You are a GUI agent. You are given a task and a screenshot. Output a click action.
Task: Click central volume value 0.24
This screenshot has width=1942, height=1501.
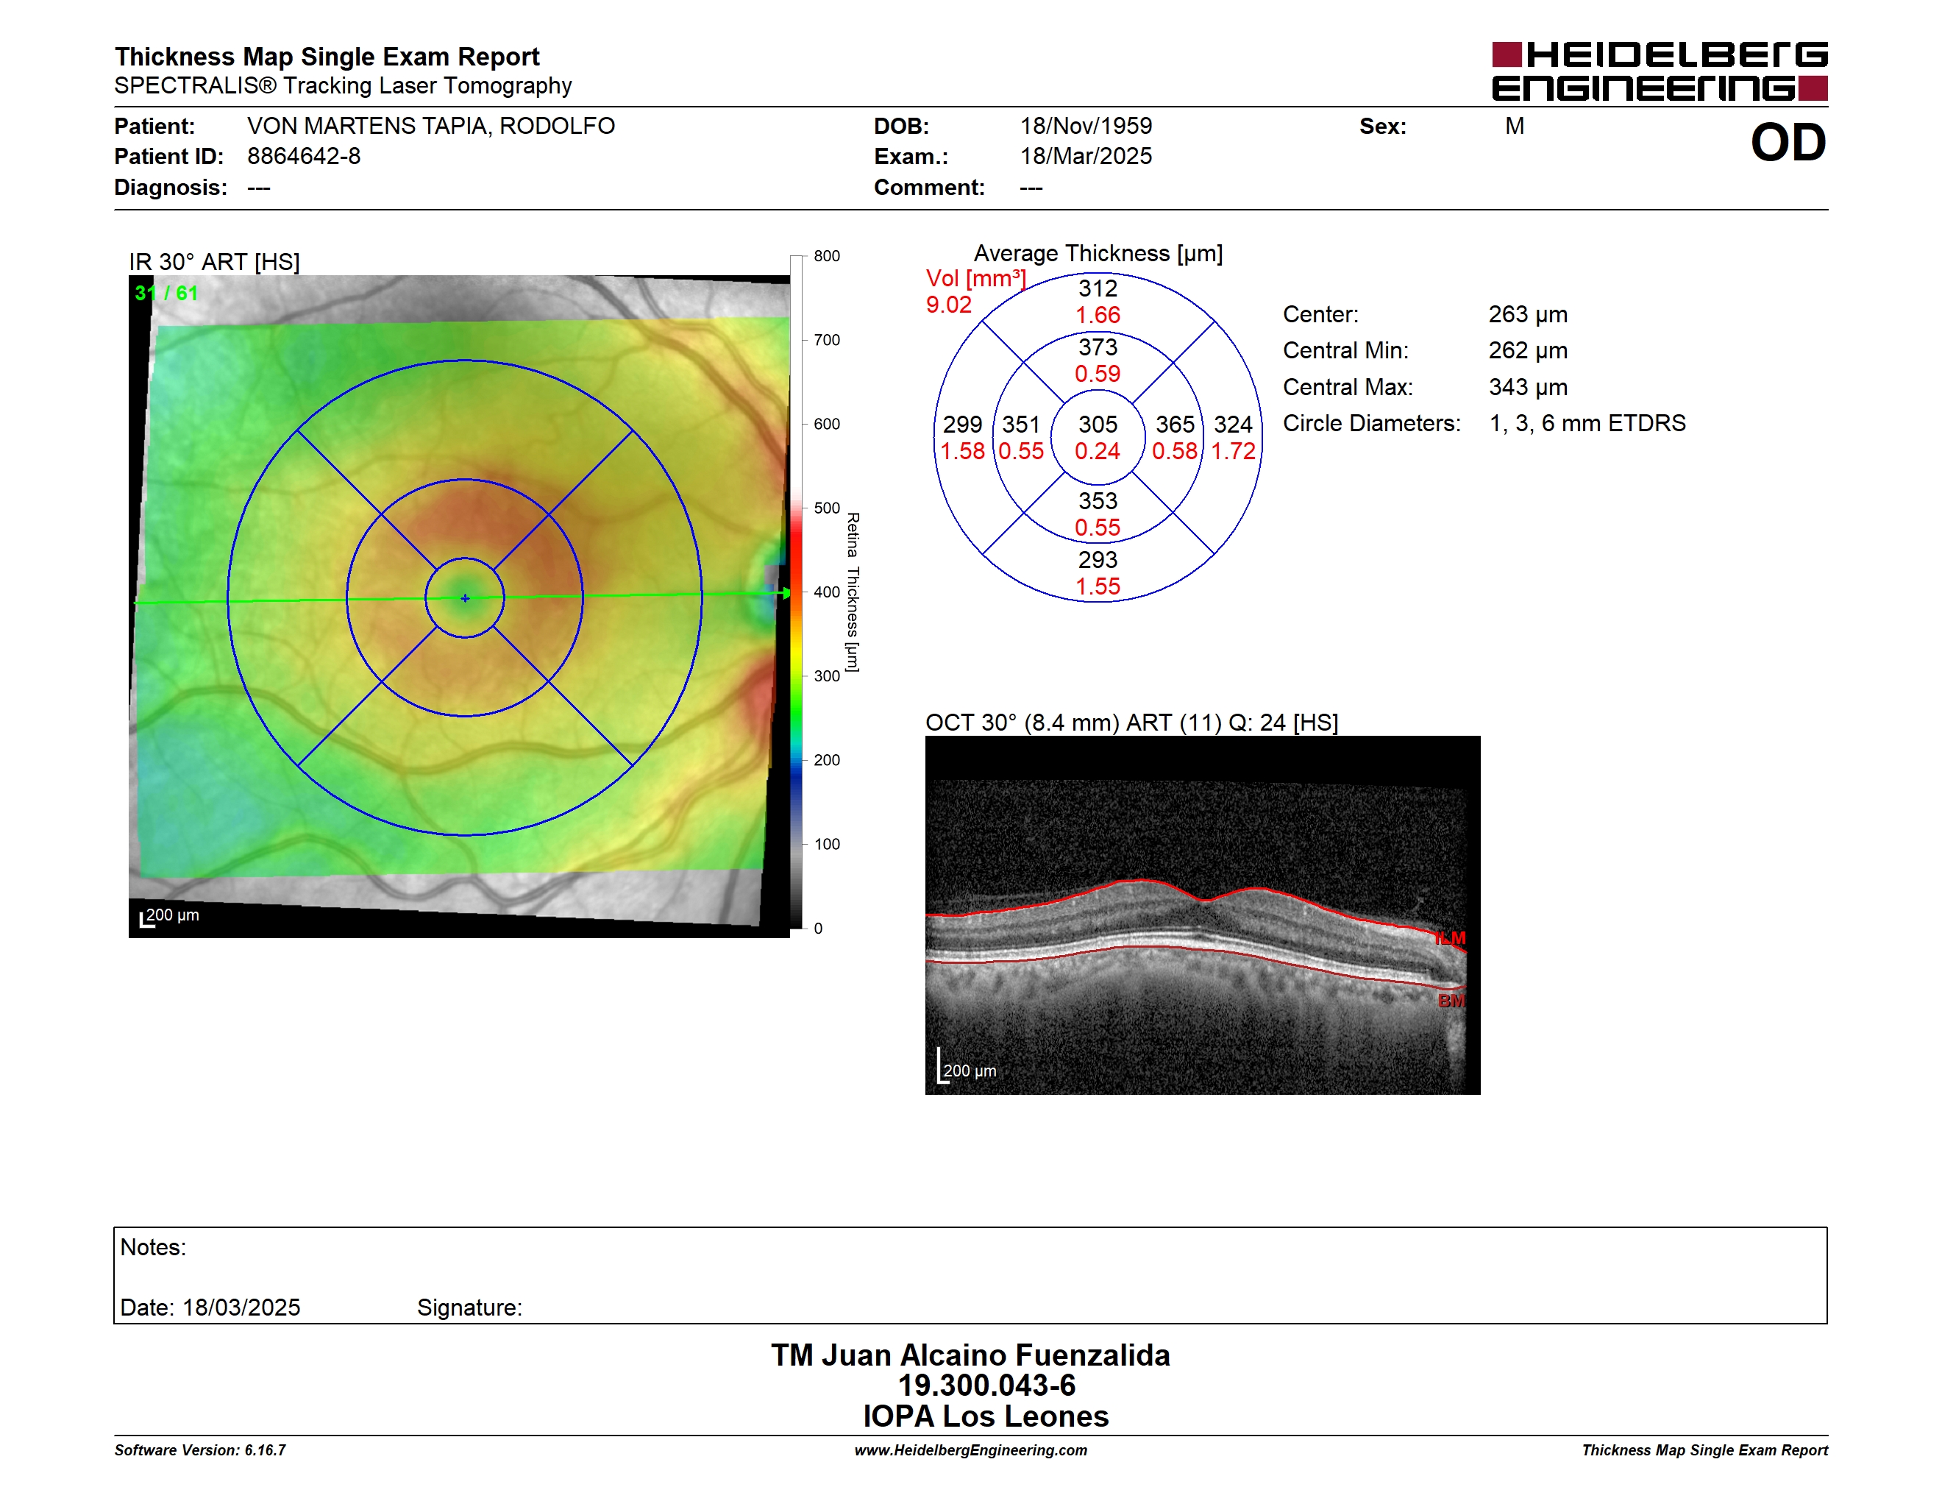click(1098, 452)
